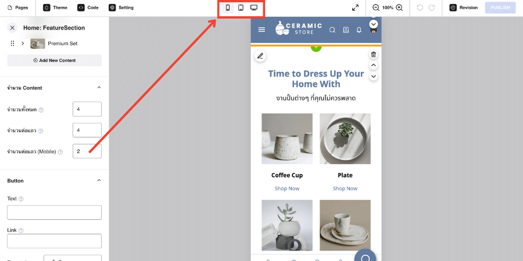Switch to tablet device preview

pos(241,8)
